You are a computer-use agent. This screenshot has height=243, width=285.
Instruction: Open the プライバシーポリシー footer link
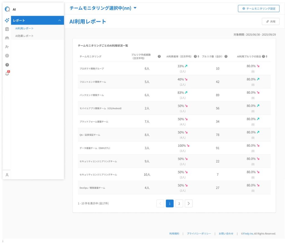tap(199, 234)
